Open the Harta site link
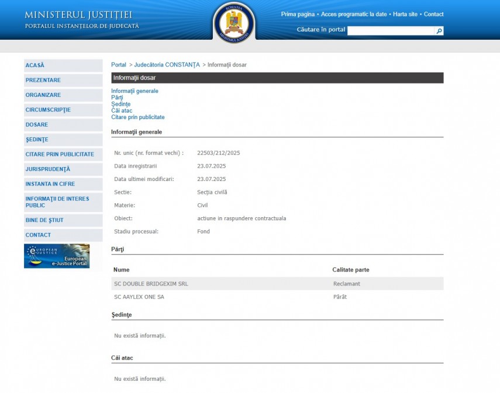 pos(405,15)
